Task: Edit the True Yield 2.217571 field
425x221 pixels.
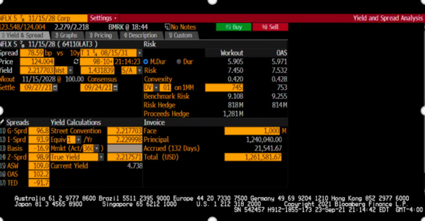Action: coord(124,157)
